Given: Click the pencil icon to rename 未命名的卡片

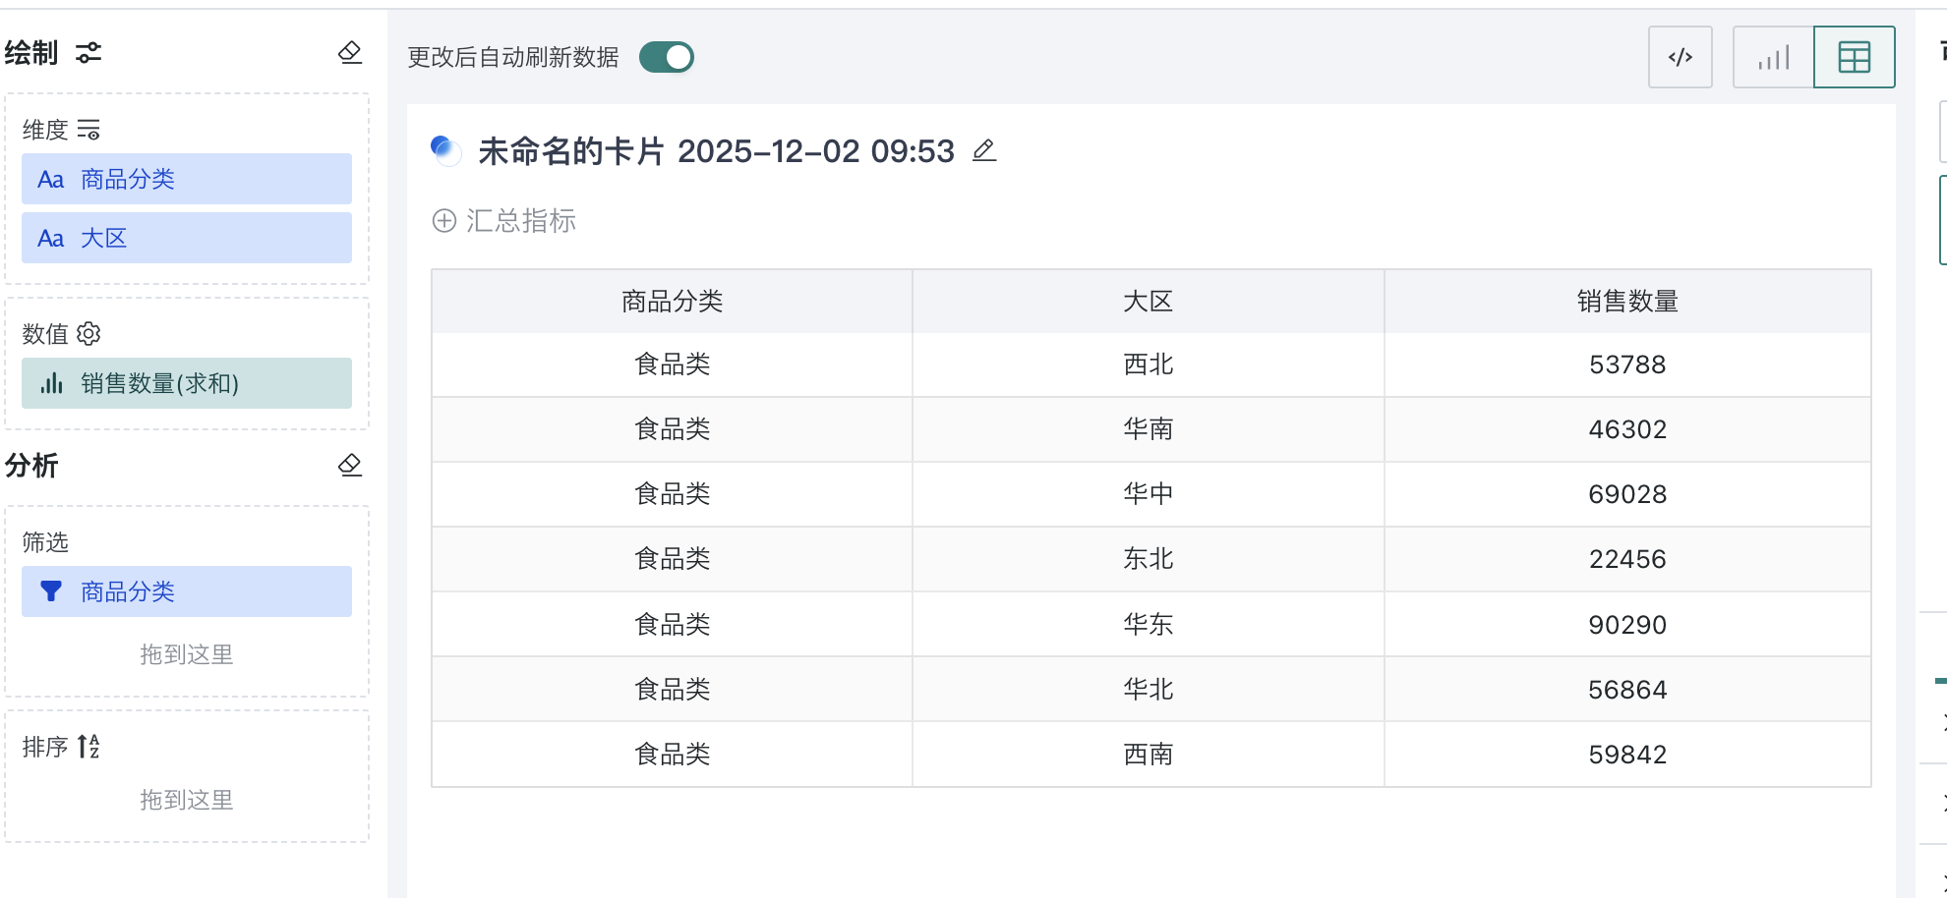Looking at the screenshot, I should click(x=983, y=151).
